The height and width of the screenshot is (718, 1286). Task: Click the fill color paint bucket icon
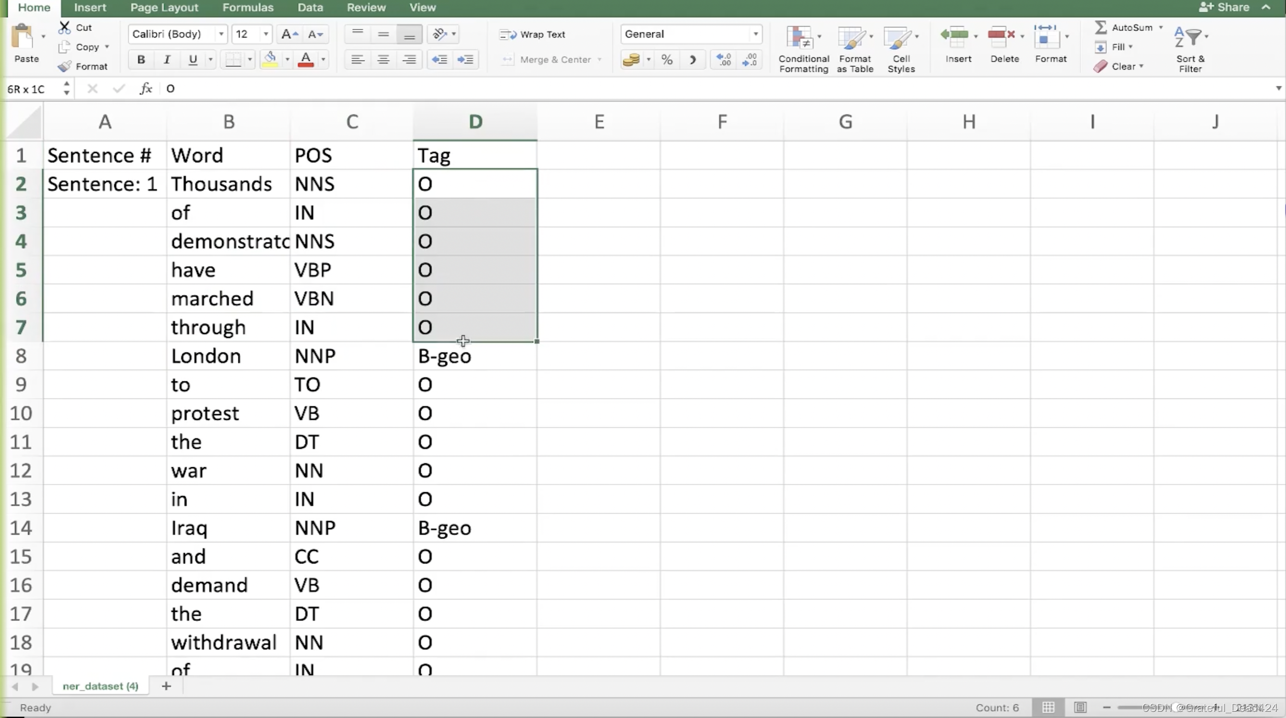[x=270, y=60]
